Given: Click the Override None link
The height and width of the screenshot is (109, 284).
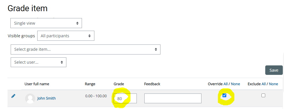Looking at the screenshot, I should tap(236, 84).
